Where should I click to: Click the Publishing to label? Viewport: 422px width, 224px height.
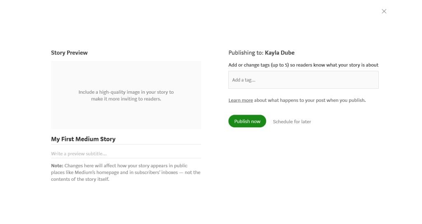click(246, 53)
